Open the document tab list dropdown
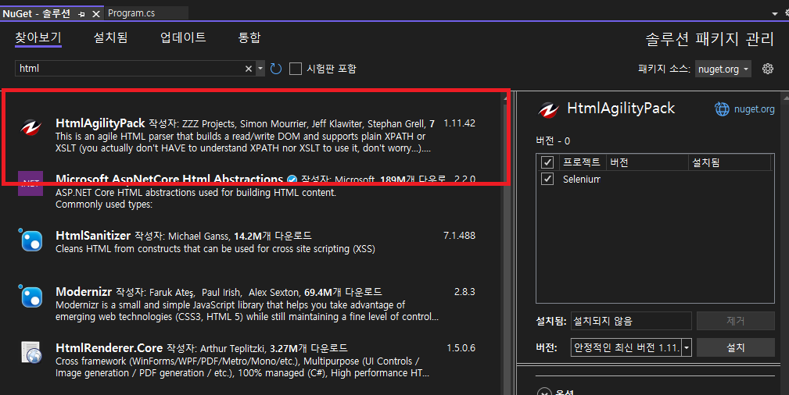Screen dimensions: 789x395 pyautogui.click(x=774, y=14)
